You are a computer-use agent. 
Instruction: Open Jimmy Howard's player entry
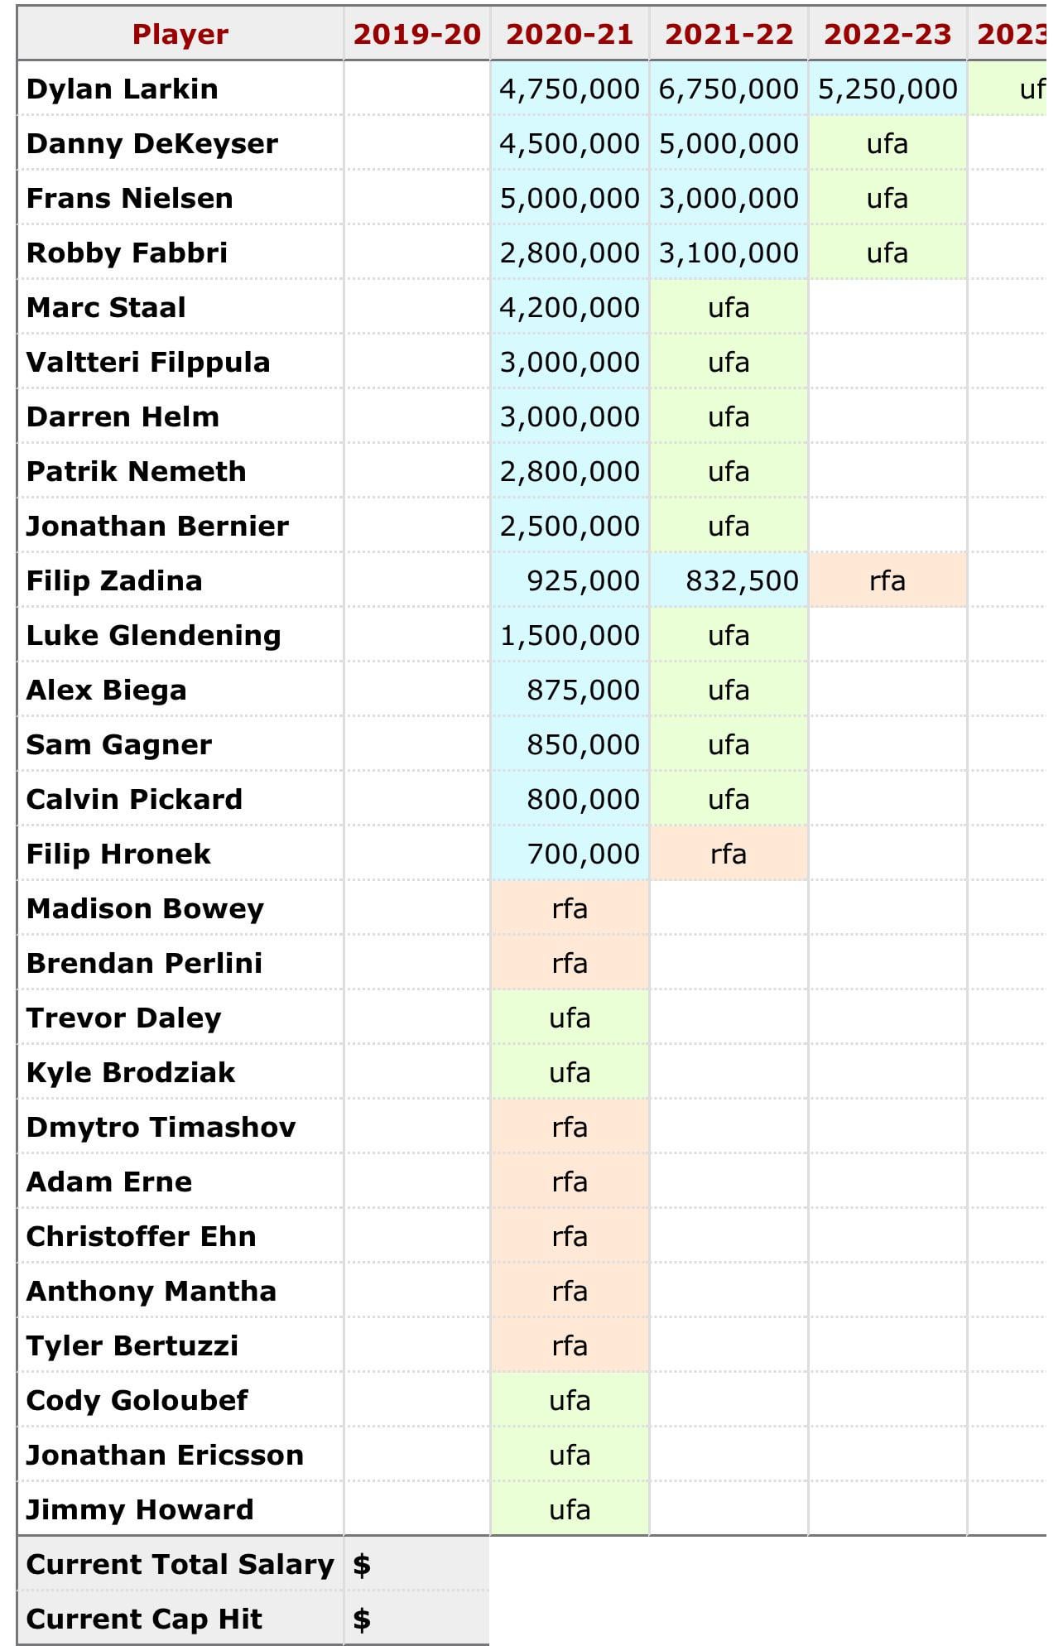click(140, 1509)
